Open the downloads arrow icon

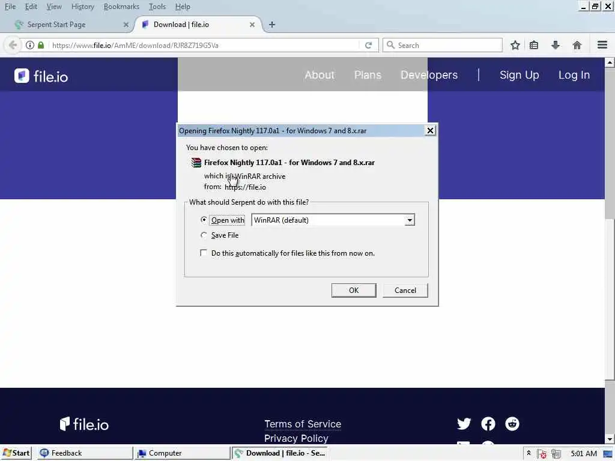click(x=555, y=45)
